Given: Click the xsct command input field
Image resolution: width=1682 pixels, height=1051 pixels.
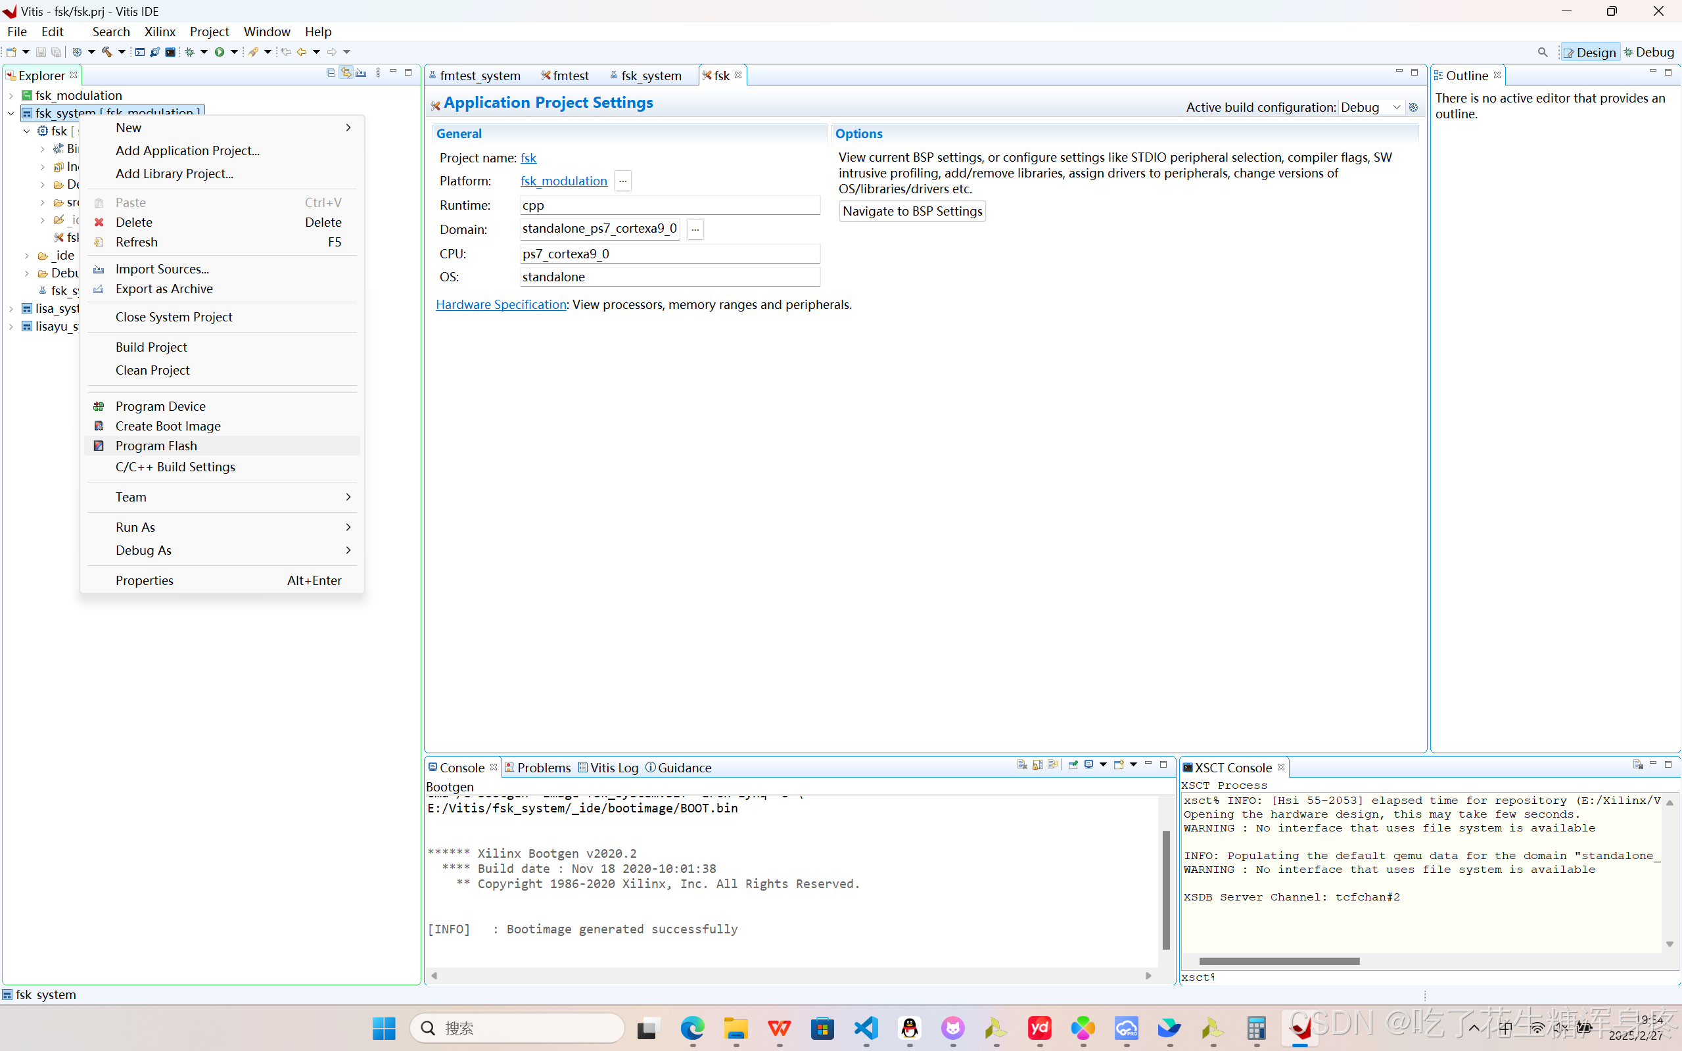Looking at the screenshot, I should click(1429, 977).
